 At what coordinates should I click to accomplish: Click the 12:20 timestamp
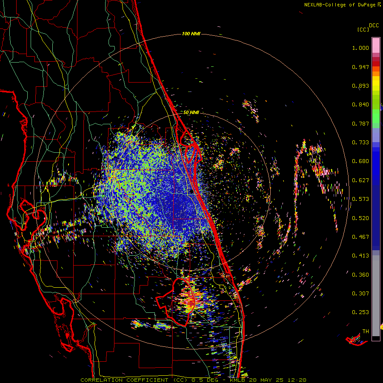click(x=297, y=380)
